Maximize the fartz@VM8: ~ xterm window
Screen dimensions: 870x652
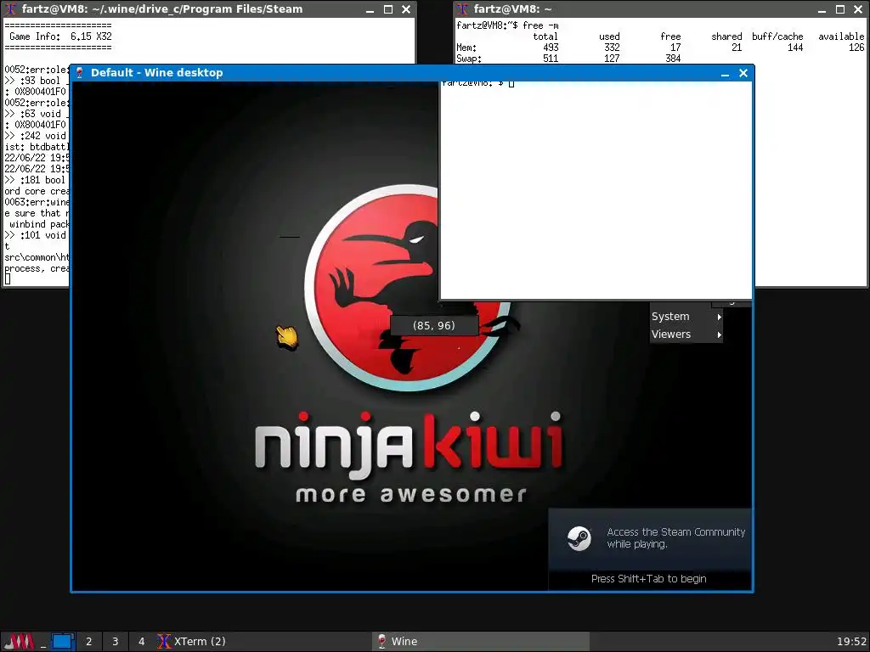pos(840,9)
